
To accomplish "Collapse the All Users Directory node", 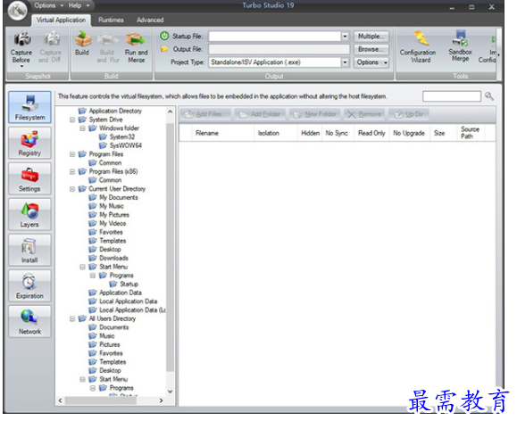I will pos(72,318).
